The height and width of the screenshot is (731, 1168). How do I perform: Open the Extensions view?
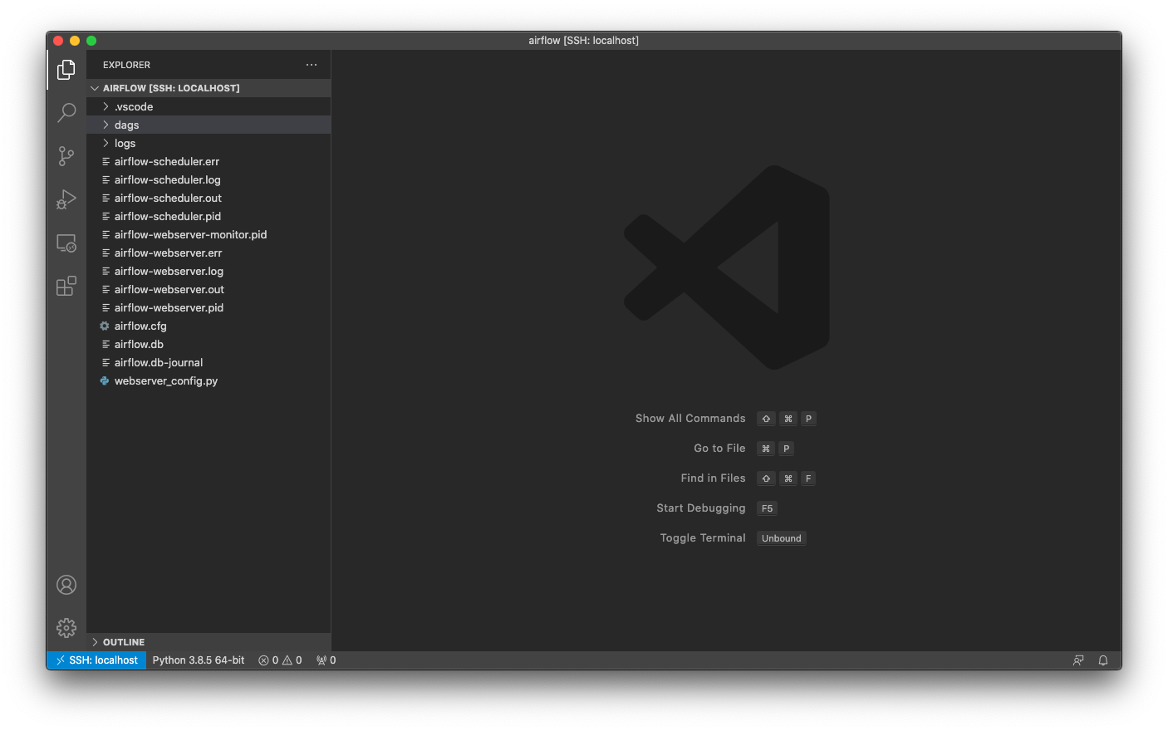point(66,286)
